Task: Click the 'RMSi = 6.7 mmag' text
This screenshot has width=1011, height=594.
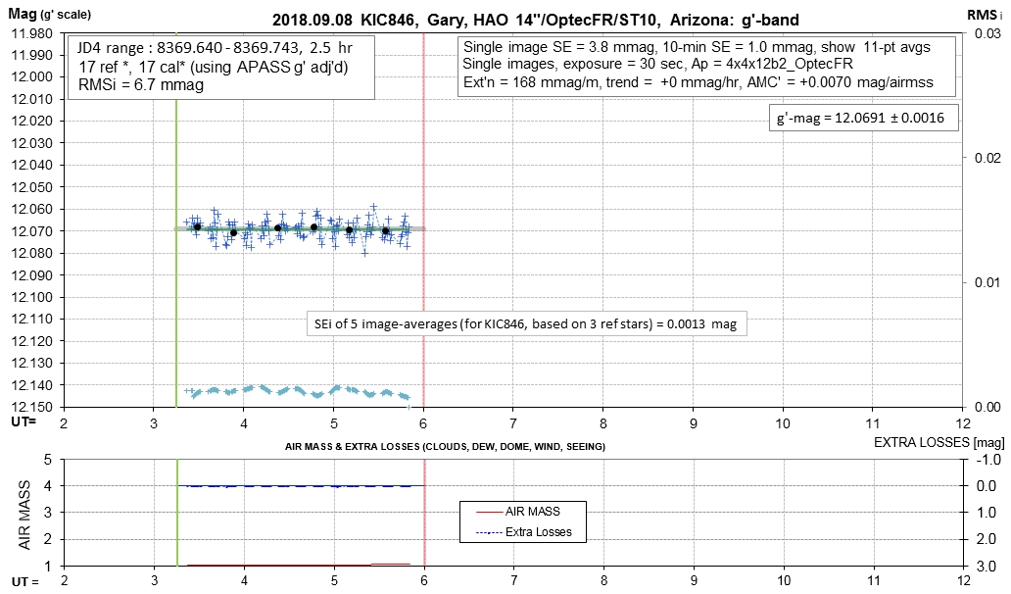Action: [140, 85]
